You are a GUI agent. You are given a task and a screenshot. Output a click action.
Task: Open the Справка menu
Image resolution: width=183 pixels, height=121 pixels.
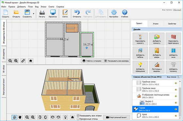[60, 7]
